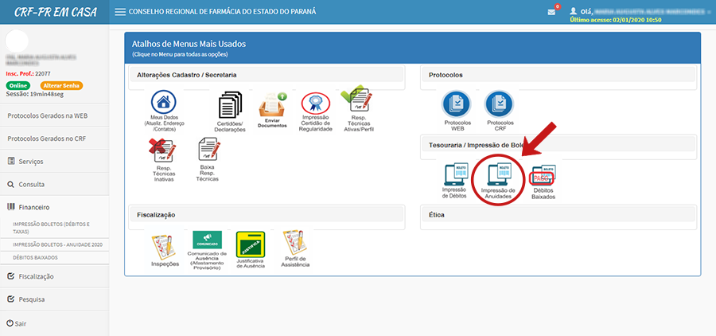Click Sair to log out

(x=20, y=323)
